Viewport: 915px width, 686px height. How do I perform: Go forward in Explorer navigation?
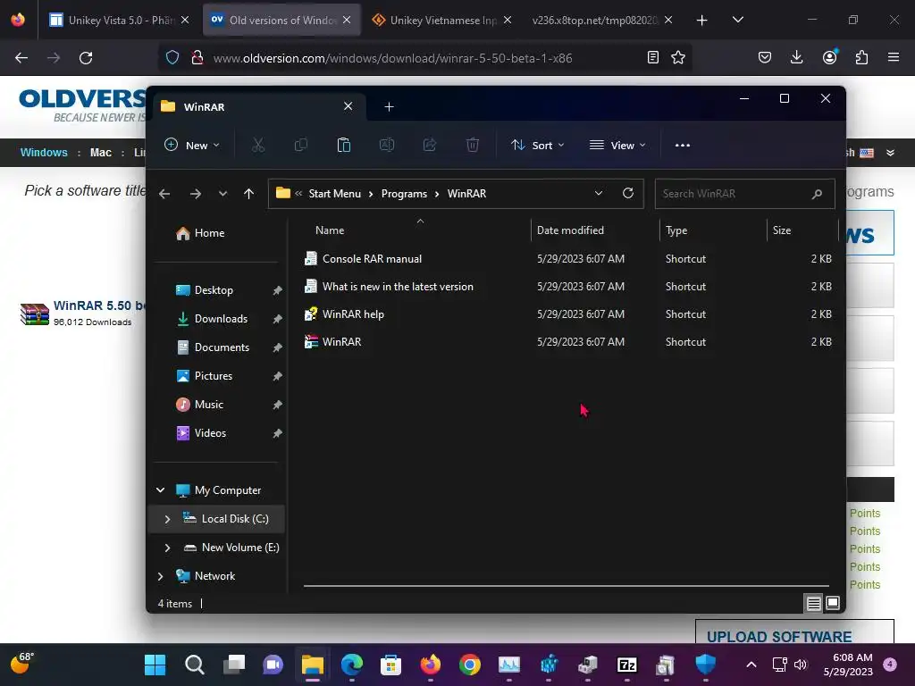click(196, 194)
